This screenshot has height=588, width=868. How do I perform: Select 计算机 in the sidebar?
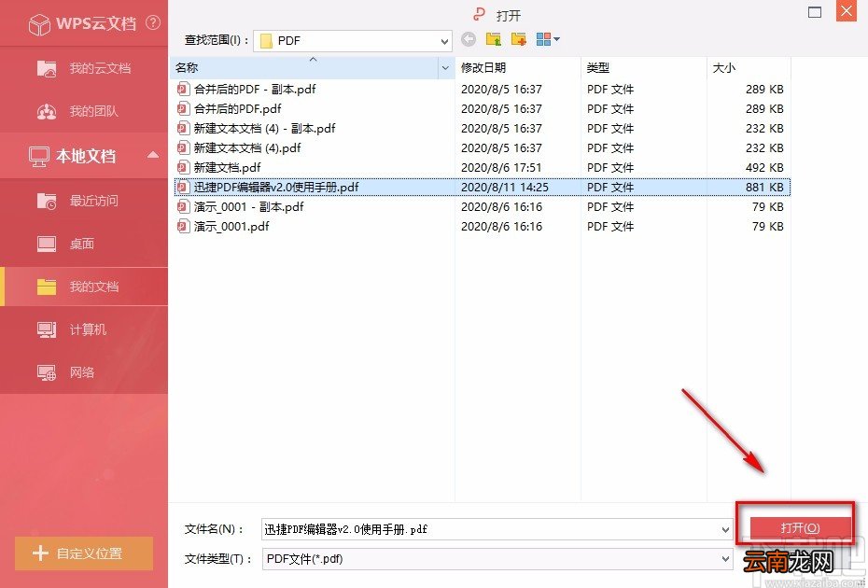click(x=84, y=329)
